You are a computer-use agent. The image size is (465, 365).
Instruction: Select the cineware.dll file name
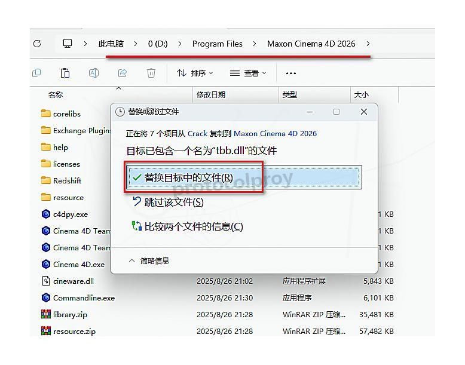pos(74,281)
